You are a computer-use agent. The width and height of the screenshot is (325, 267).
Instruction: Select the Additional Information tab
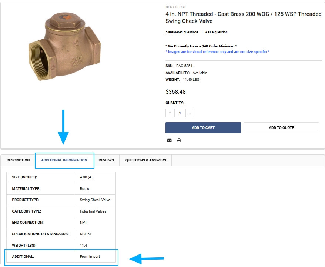[64, 160]
